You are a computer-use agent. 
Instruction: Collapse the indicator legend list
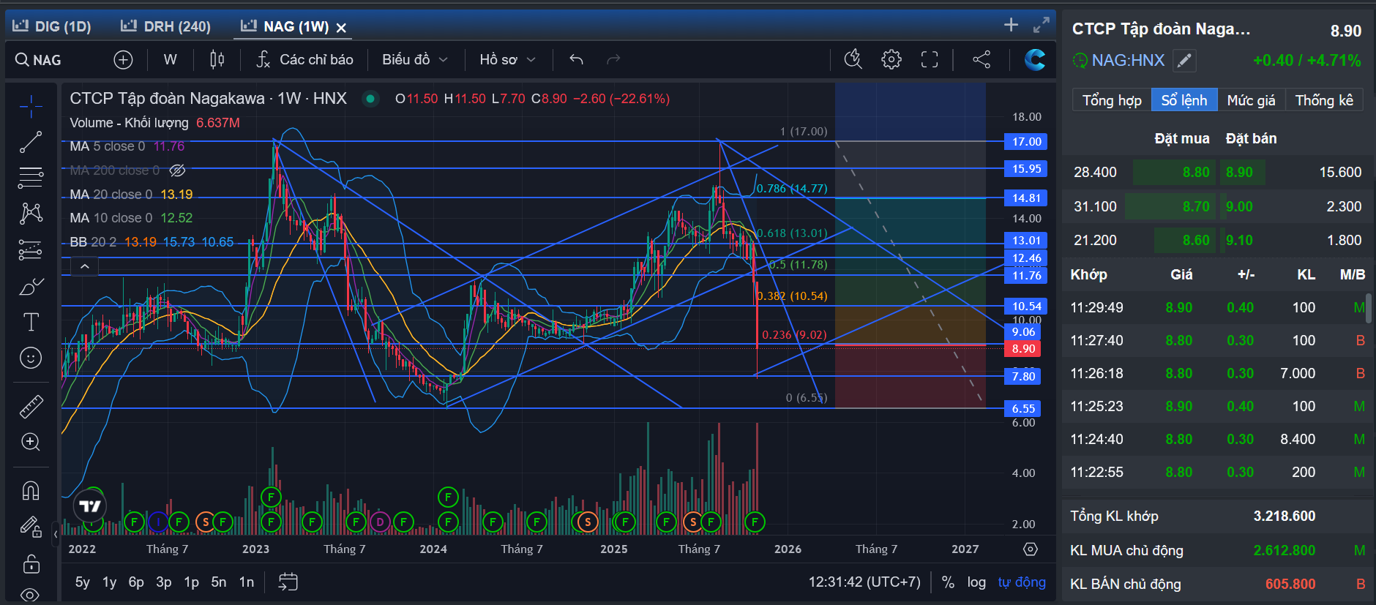(x=85, y=266)
